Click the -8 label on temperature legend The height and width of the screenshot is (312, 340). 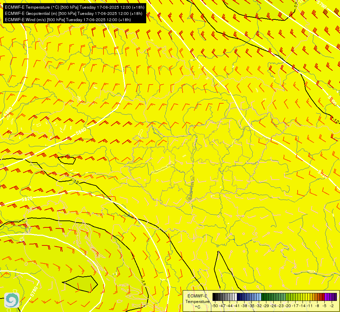pos(317,306)
